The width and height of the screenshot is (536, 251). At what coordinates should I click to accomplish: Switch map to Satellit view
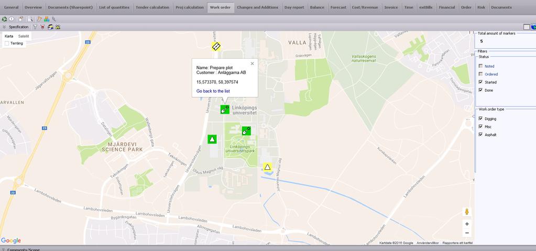[24, 36]
